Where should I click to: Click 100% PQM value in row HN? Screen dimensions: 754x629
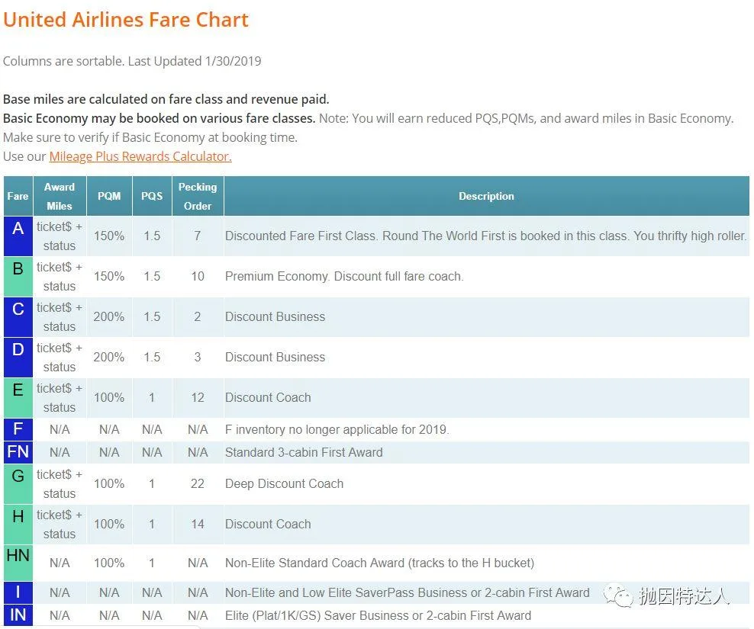coord(109,563)
